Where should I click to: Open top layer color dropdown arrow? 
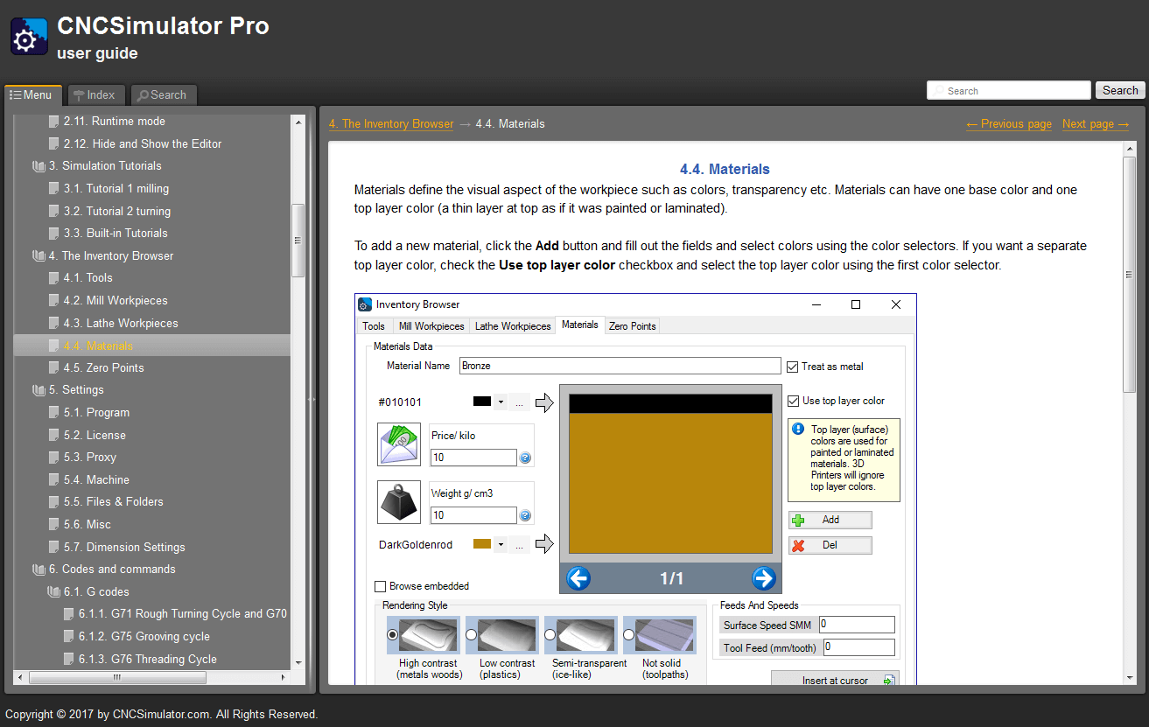coord(501,402)
